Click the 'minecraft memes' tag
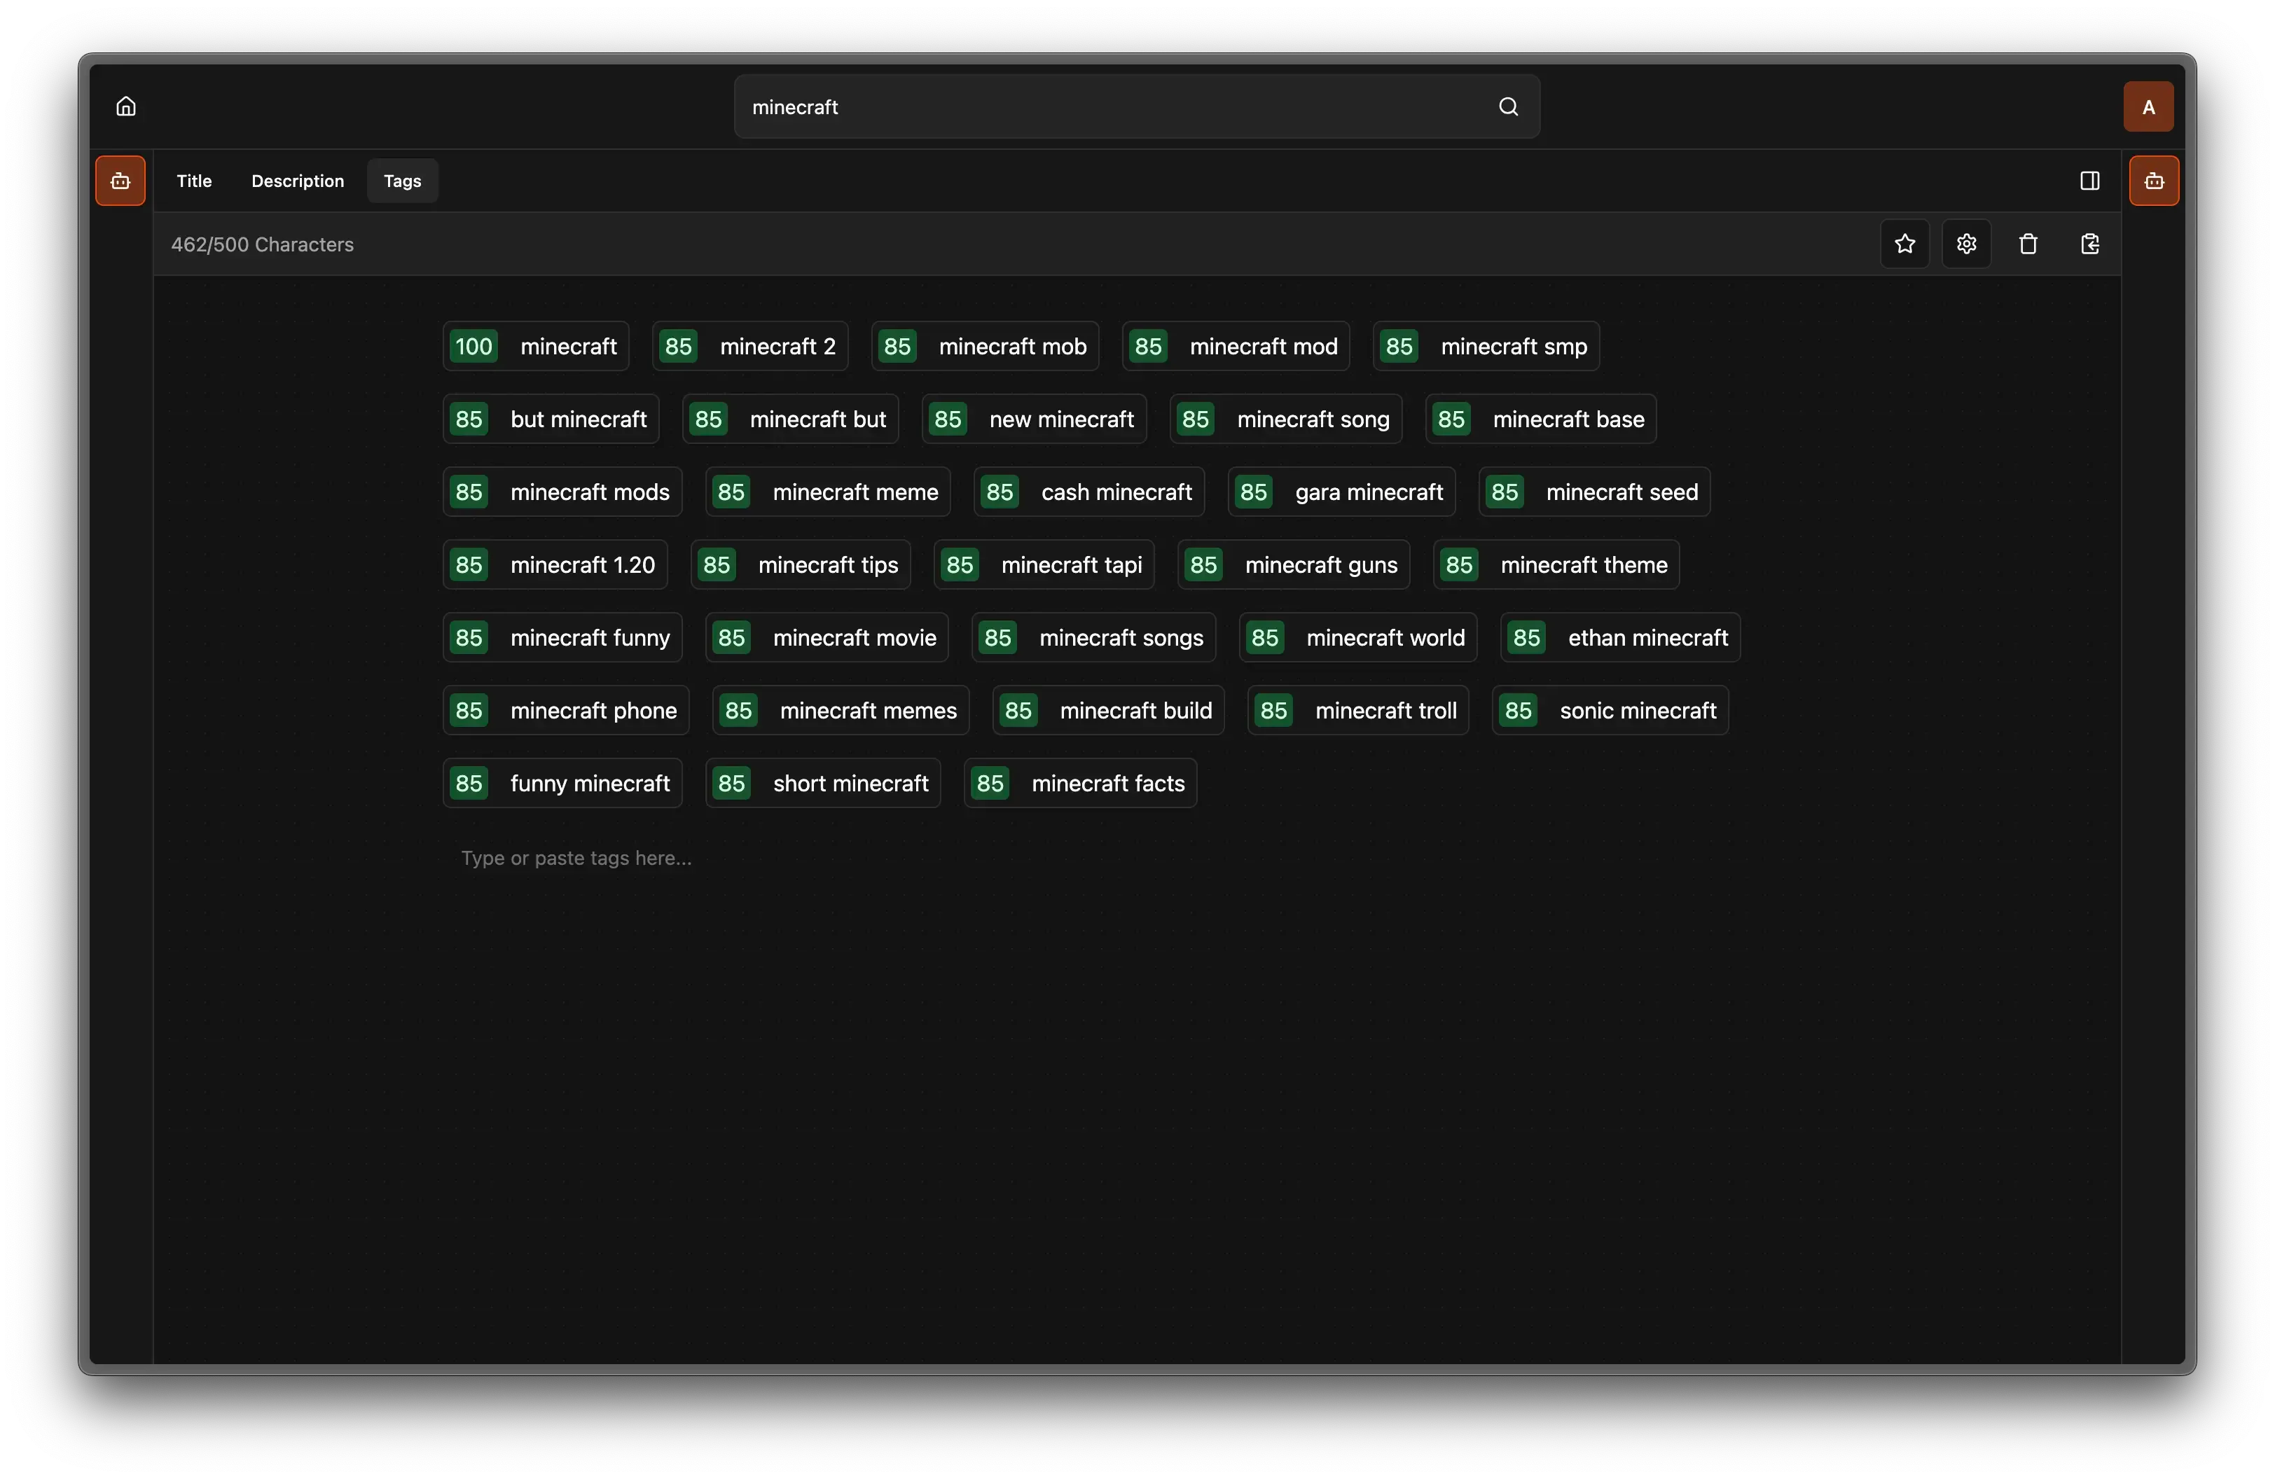This screenshot has width=2275, height=1479. [841, 710]
